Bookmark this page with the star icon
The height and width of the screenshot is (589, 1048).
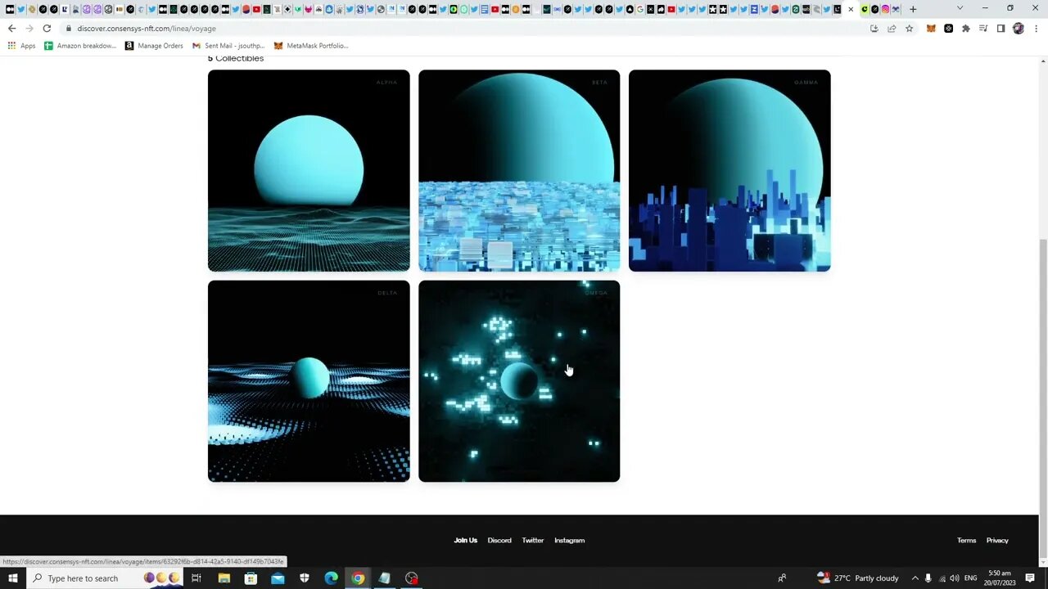tap(909, 28)
